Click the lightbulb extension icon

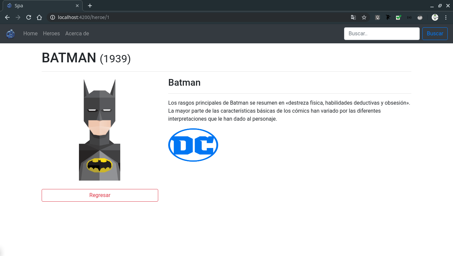tap(377, 17)
